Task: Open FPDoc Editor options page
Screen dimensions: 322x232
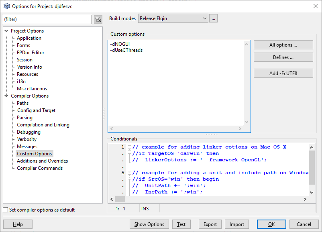Action: [x=31, y=52]
